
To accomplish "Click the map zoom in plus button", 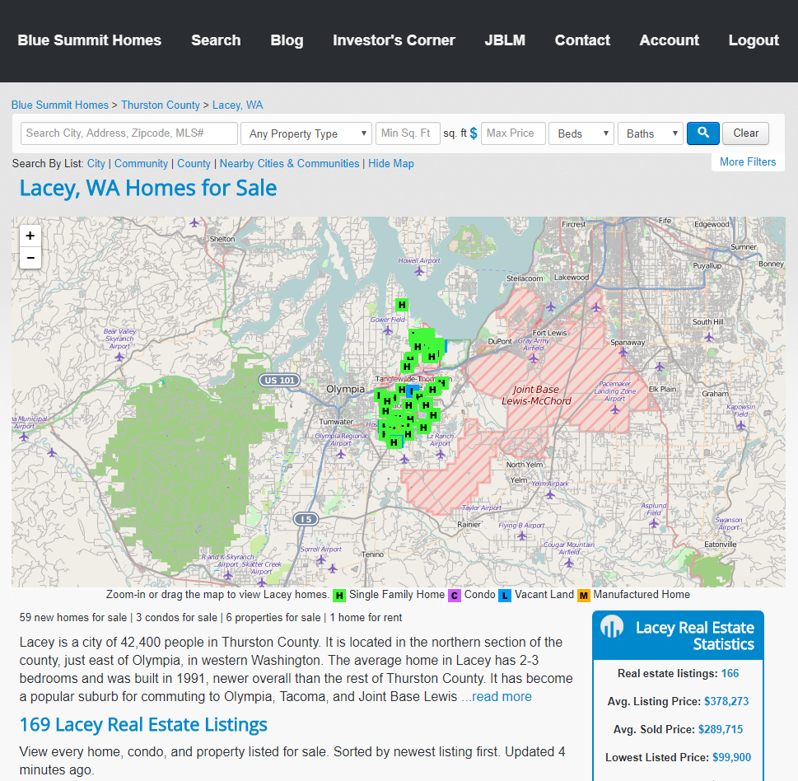I will point(30,236).
